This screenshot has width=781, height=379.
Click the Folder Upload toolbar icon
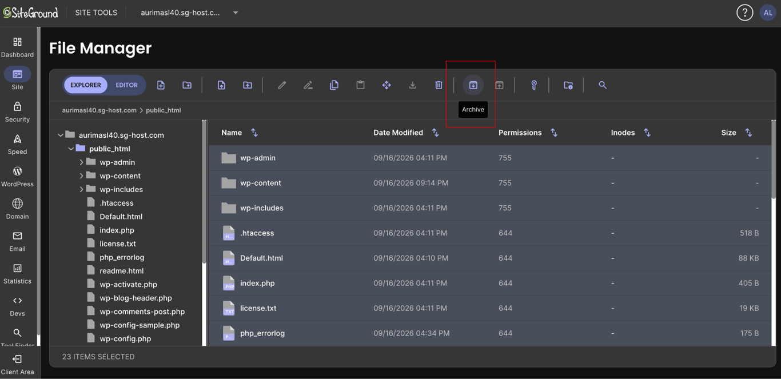[248, 85]
